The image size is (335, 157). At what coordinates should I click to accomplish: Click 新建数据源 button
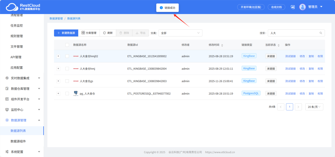tap(66, 33)
